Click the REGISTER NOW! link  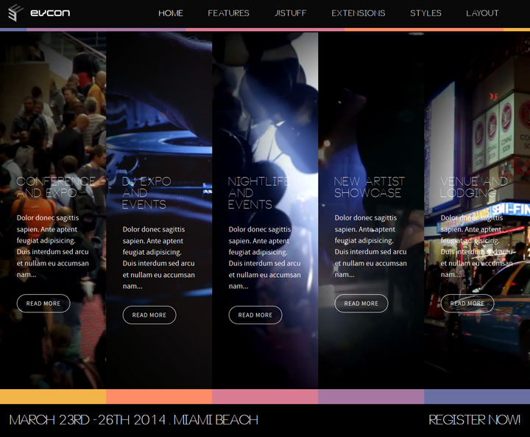[x=474, y=420]
